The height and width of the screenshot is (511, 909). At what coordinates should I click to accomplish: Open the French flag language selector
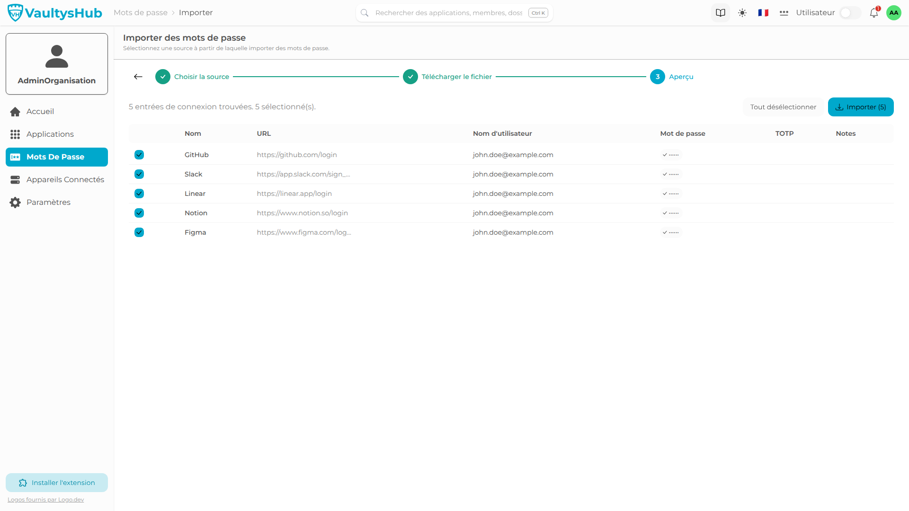click(763, 13)
